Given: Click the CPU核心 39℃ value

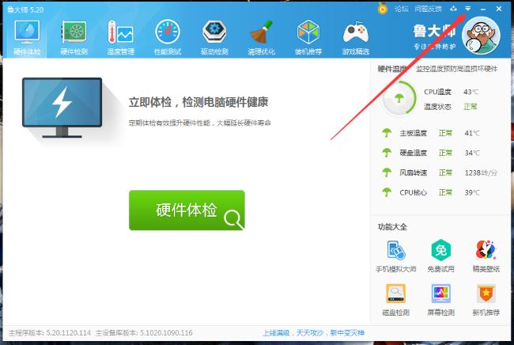Looking at the screenshot, I should click(472, 192).
